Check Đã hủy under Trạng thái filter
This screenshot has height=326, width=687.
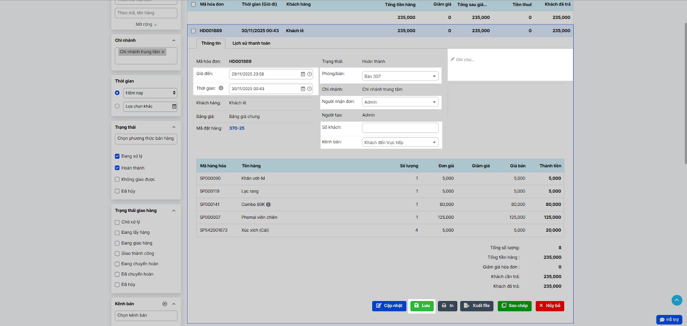pyautogui.click(x=117, y=191)
